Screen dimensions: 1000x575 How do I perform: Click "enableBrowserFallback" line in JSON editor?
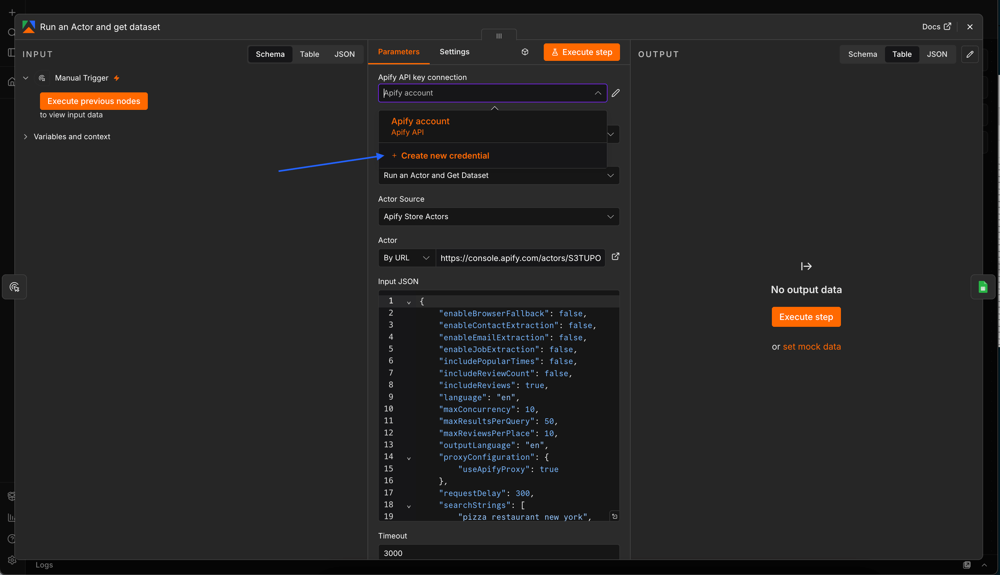[x=513, y=313]
